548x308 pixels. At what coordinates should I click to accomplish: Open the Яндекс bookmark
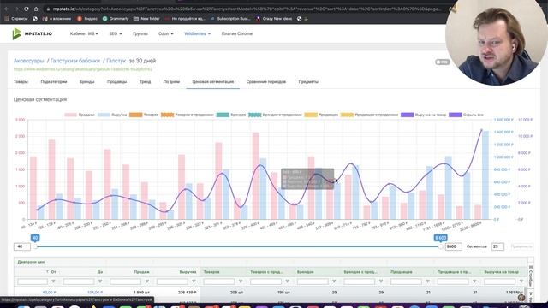87,19
